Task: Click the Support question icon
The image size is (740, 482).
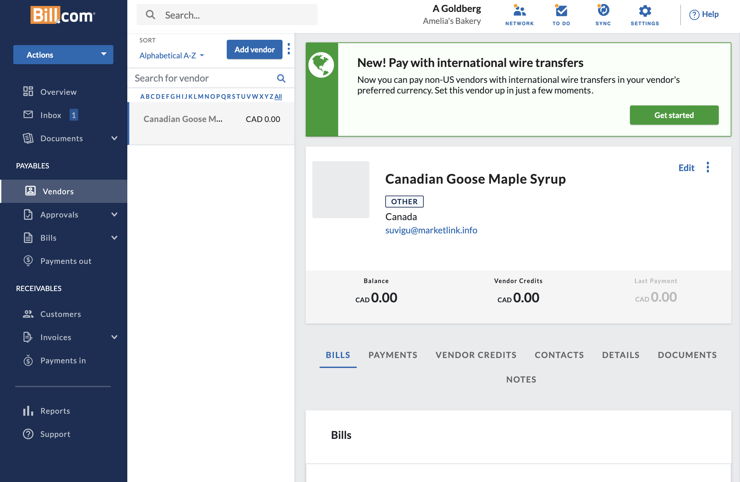Action: tap(28, 434)
